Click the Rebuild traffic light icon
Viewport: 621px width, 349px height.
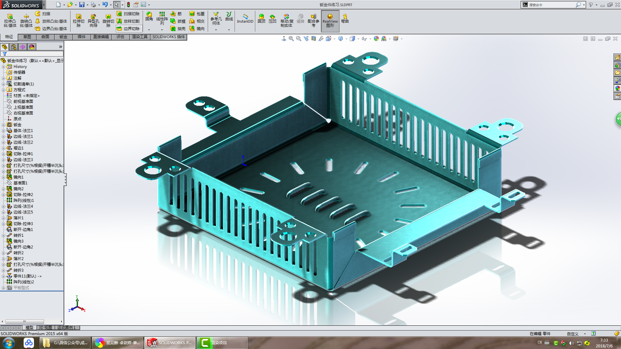(x=128, y=5)
